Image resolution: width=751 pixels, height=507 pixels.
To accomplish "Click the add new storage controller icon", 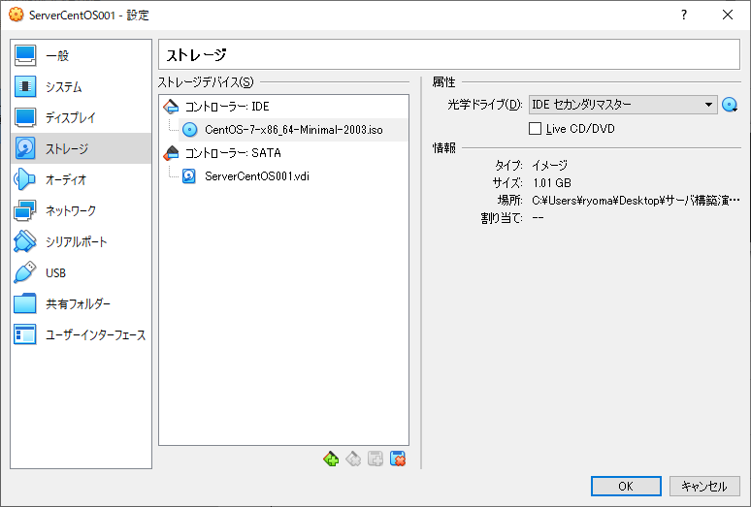I will tap(331, 459).
